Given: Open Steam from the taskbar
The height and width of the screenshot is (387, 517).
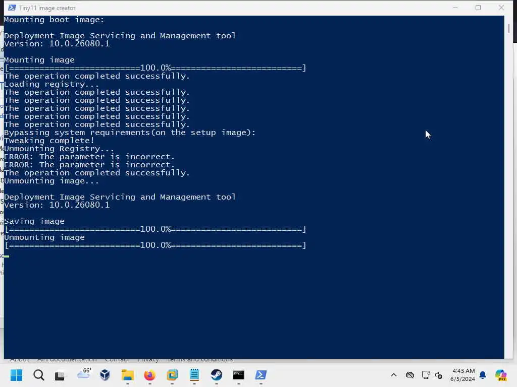Looking at the screenshot, I should tap(216, 375).
